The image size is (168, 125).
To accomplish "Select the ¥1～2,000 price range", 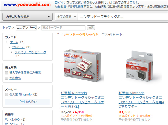I will pyautogui.click(x=12, y=119).
